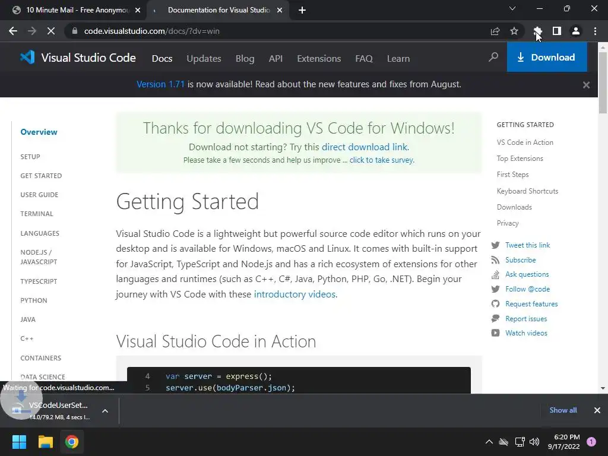Open the Chrome profile avatar icon
608x456 pixels.
coord(575,31)
